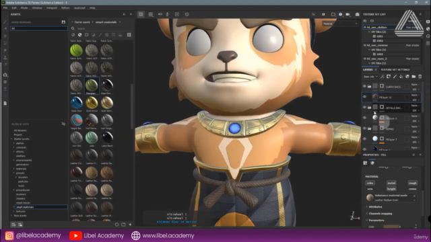Click the asset Search input field
The height and width of the screenshot is (242, 431).
point(104,28)
